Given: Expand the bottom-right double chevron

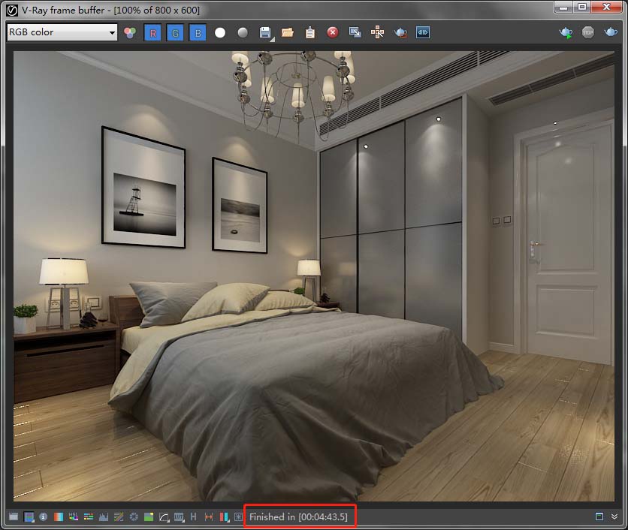Looking at the screenshot, I should (614, 516).
